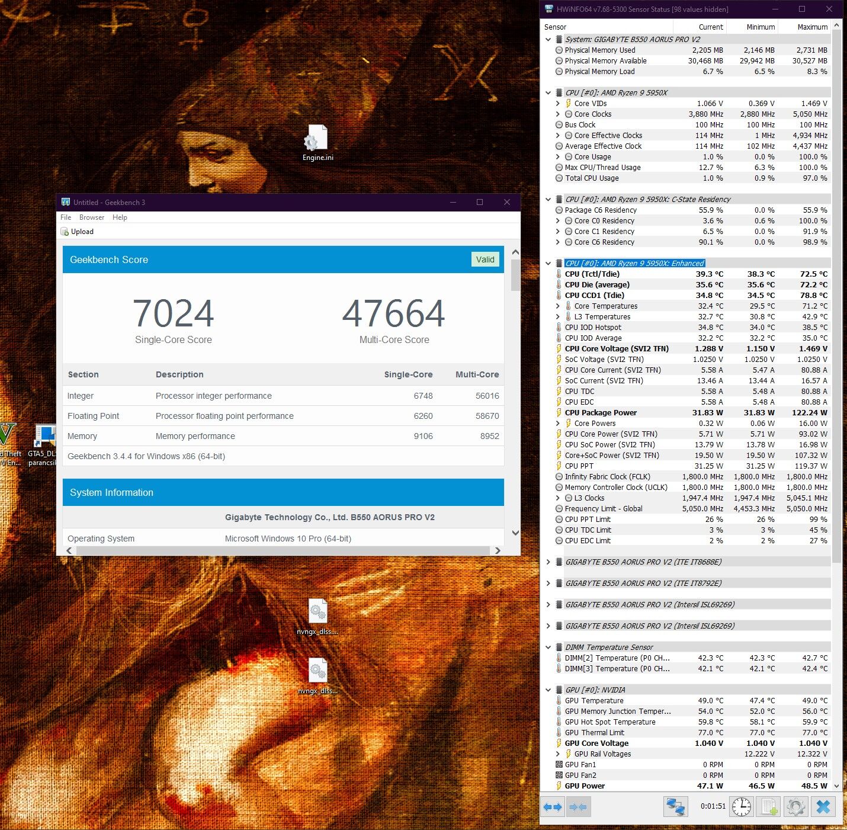Click the Sensor column header in HWiNFO

click(607, 27)
